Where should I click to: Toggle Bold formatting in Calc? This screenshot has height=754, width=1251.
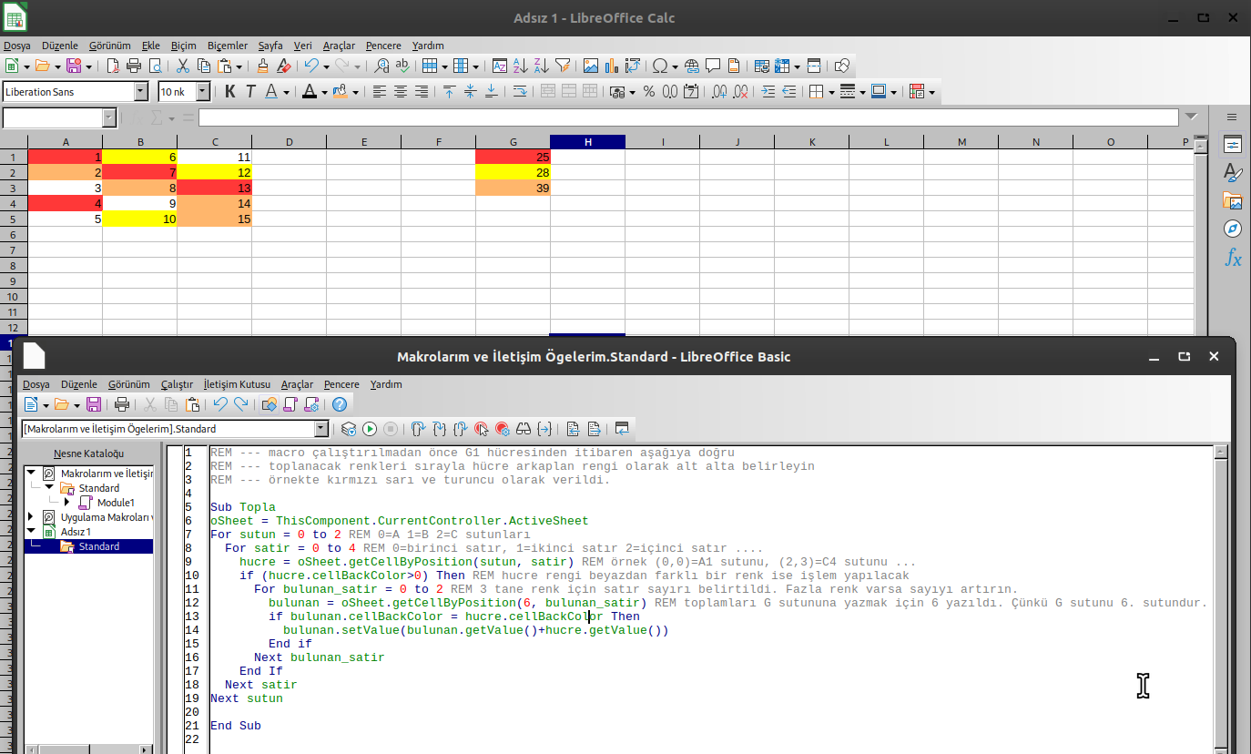(229, 91)
